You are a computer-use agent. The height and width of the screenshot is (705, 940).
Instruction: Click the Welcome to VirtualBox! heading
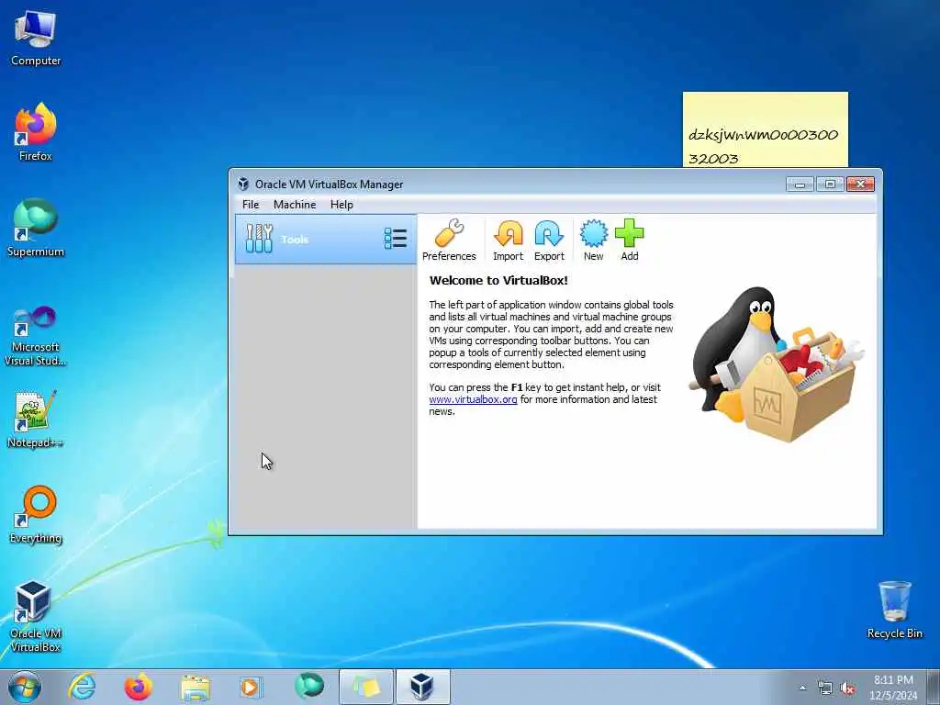click(x=498, y=280)
